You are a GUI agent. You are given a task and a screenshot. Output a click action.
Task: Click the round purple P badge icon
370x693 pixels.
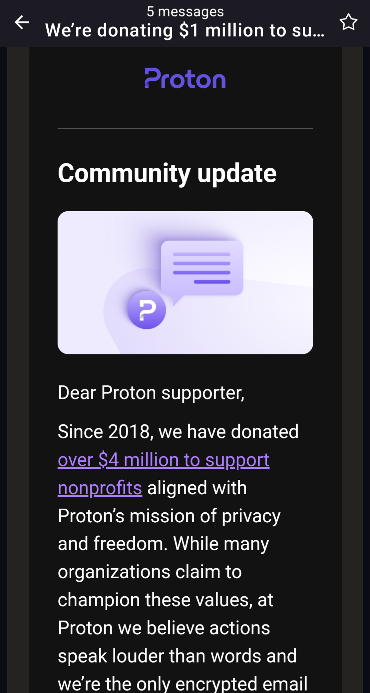point(147,310)
